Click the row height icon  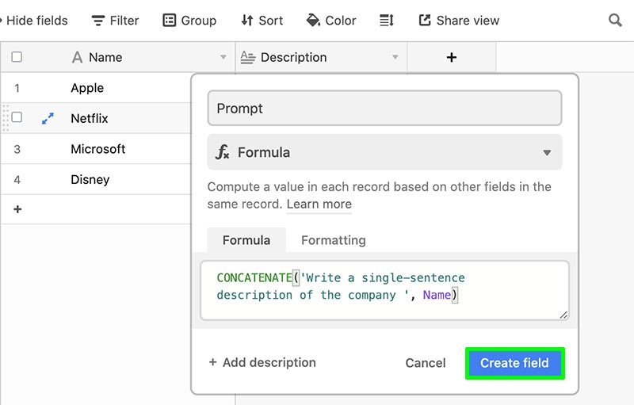387,20
